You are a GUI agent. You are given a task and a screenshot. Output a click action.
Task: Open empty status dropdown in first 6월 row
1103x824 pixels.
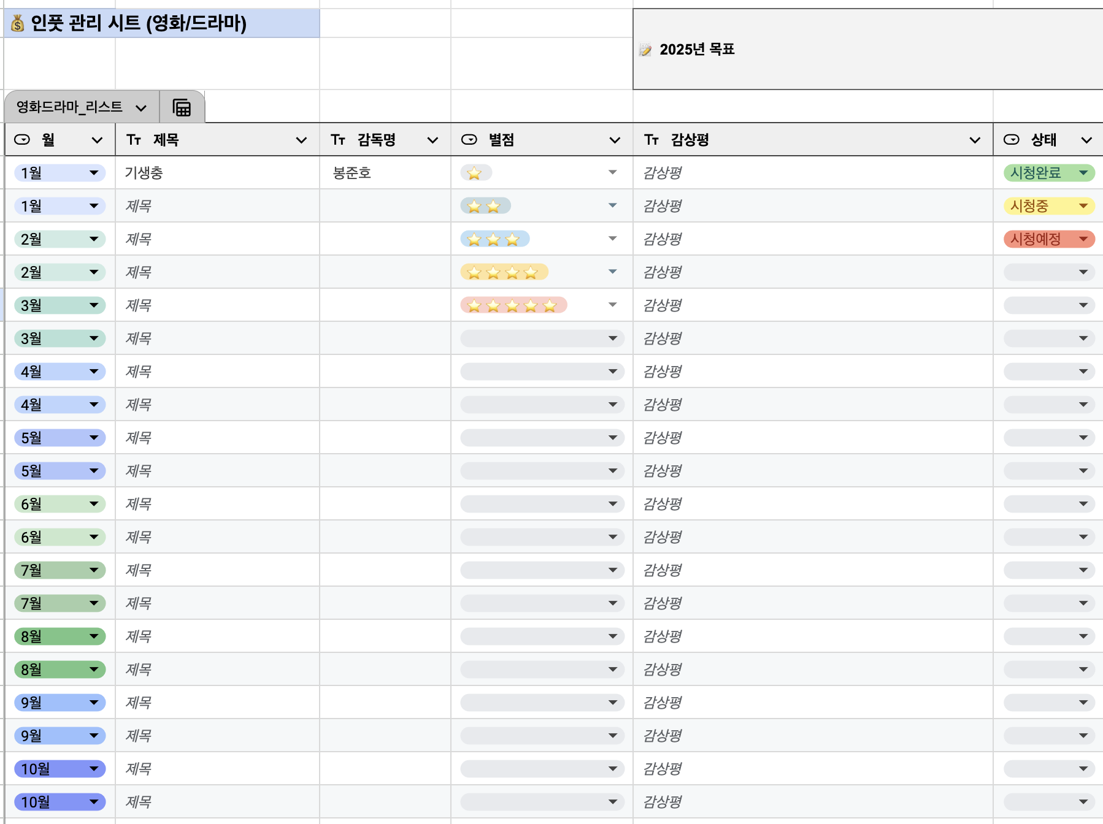1049,504
